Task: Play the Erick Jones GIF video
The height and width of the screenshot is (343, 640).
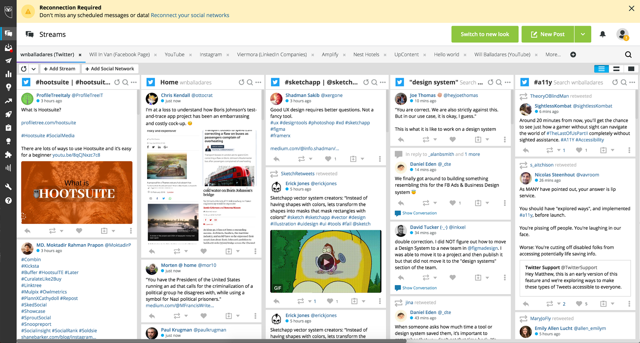Action: point(326,262)
